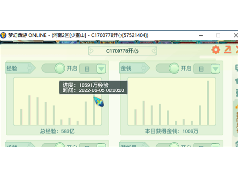Image resolution: width=238 pixels, height=178 pixels.
Task: Click the home icon in right sidebar
Action: tap(237, 143)
